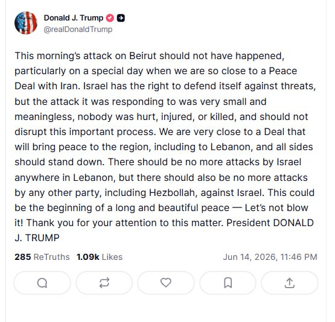Viewport: 335px width, 322px height.
Task: Open the Donald J. Trump display name
Action: [74, 18]
